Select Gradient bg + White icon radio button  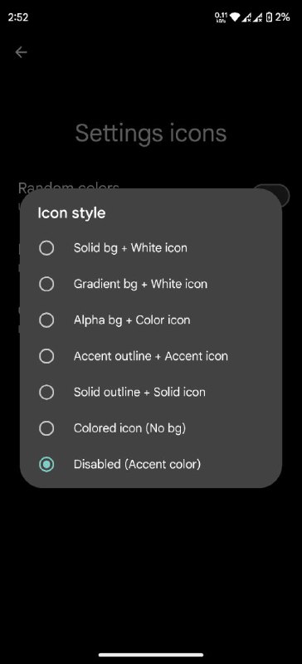46,284
